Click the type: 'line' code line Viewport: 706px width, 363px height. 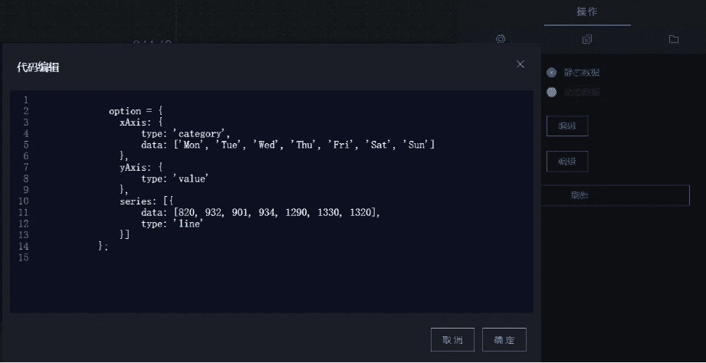pos(172,224)
